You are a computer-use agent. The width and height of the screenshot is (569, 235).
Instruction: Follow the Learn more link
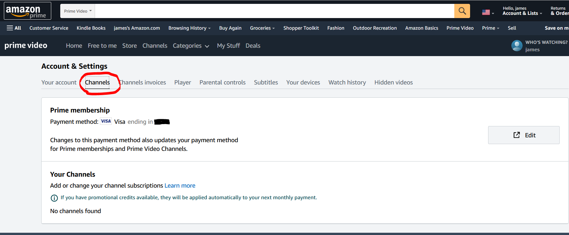pyautogui.click(x=180, y=186)
